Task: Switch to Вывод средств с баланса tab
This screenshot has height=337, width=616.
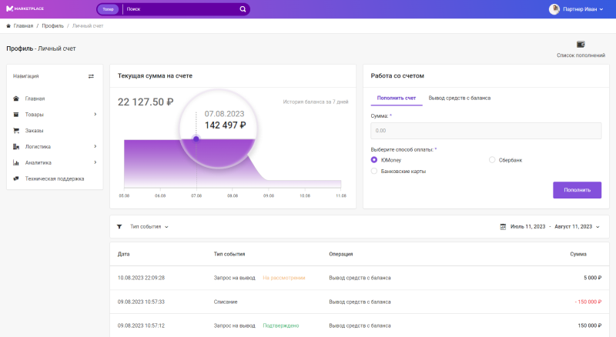Action: 459,98
